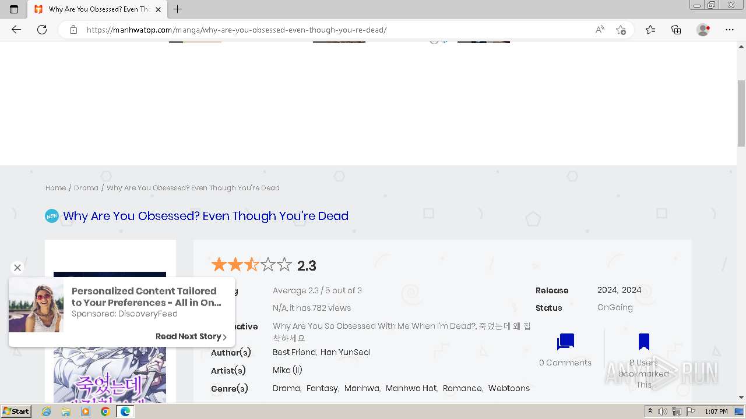Select 'N/A, it has 782 views' text
Image resolution: width=746 pixels, height=419 pixels.
[x=312, y=308]
